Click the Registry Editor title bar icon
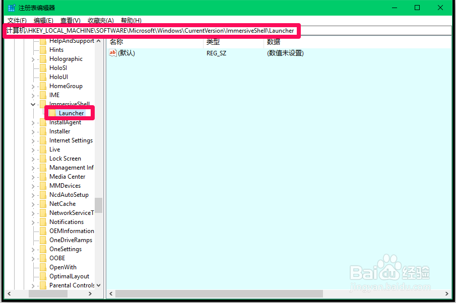 (x=12, y=8)
